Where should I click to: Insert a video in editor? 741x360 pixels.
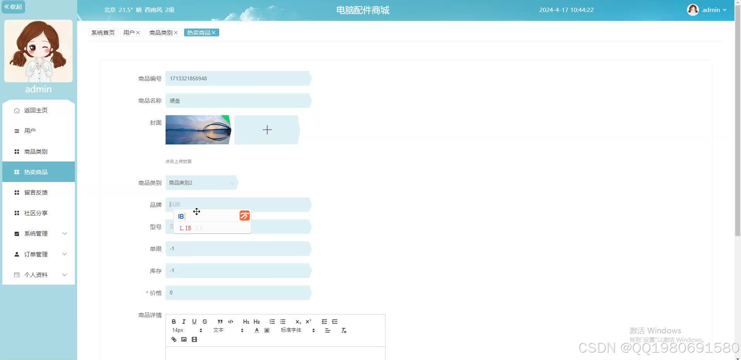pyautogui.click(x=194, y=339)
